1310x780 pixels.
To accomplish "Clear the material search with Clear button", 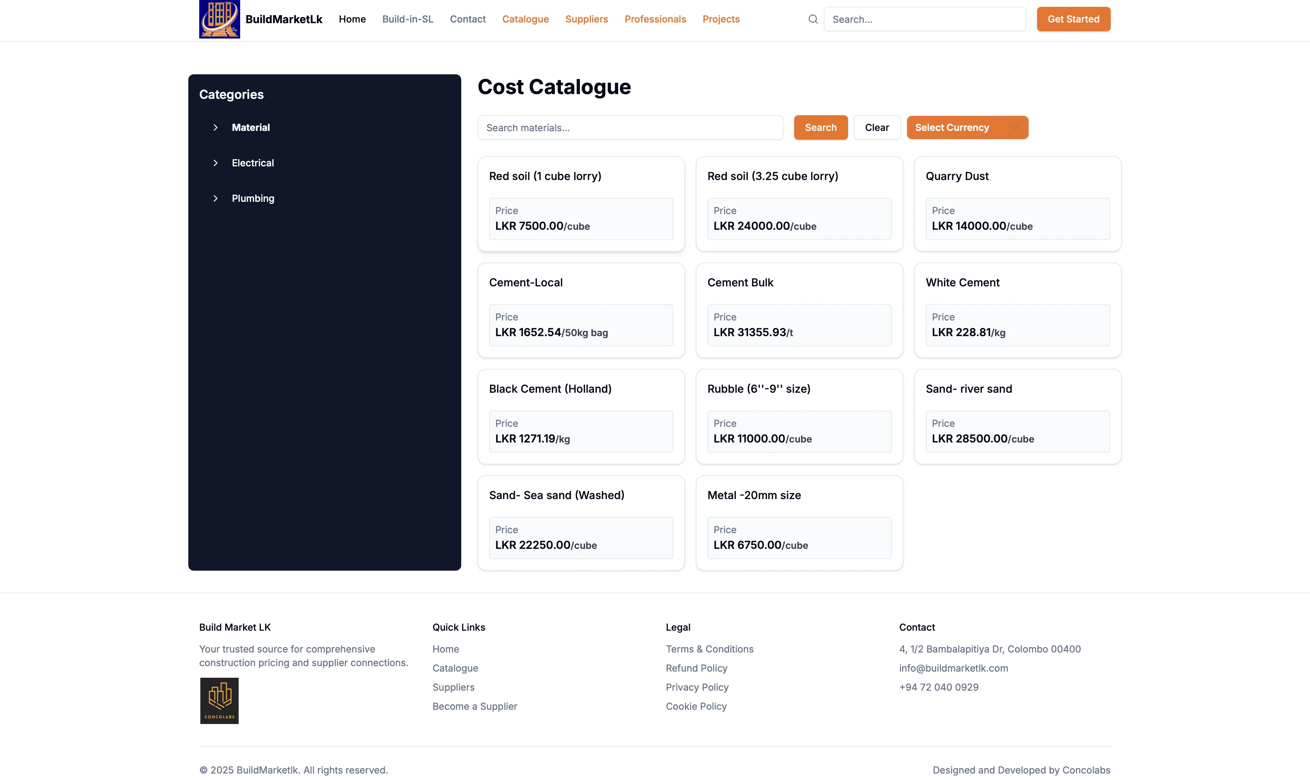I will click(876, 127).
